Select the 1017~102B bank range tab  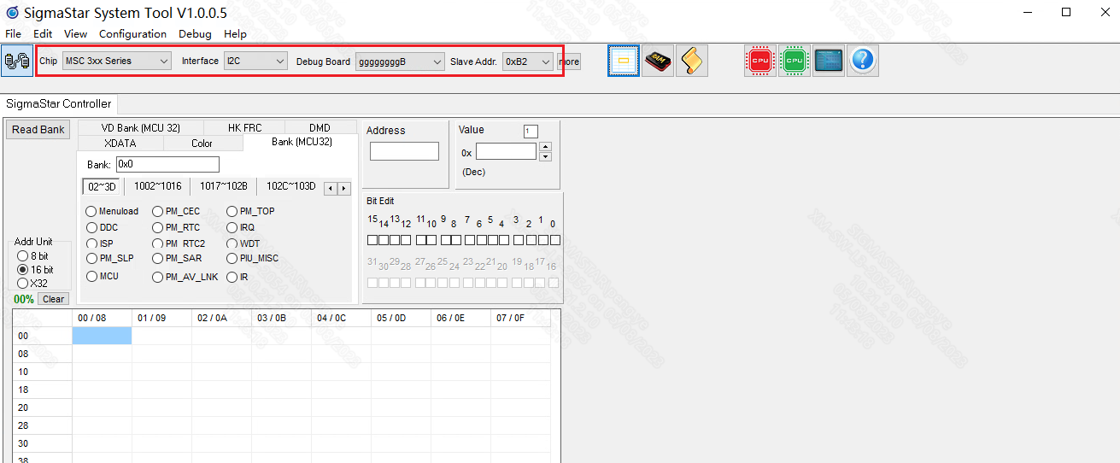click(223, 186)
